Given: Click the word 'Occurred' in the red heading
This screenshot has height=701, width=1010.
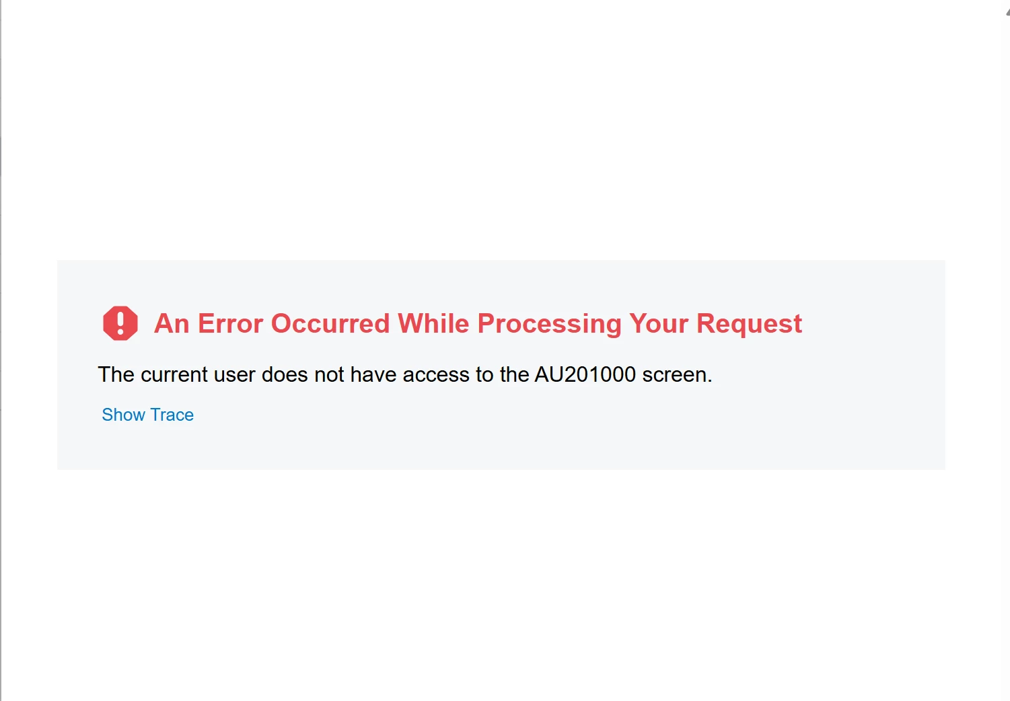Looking at the screenshot, I should click(x=330, y=324).
